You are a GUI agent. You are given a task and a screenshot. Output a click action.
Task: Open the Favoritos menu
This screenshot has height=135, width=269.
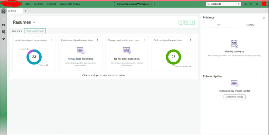(39, 4)
